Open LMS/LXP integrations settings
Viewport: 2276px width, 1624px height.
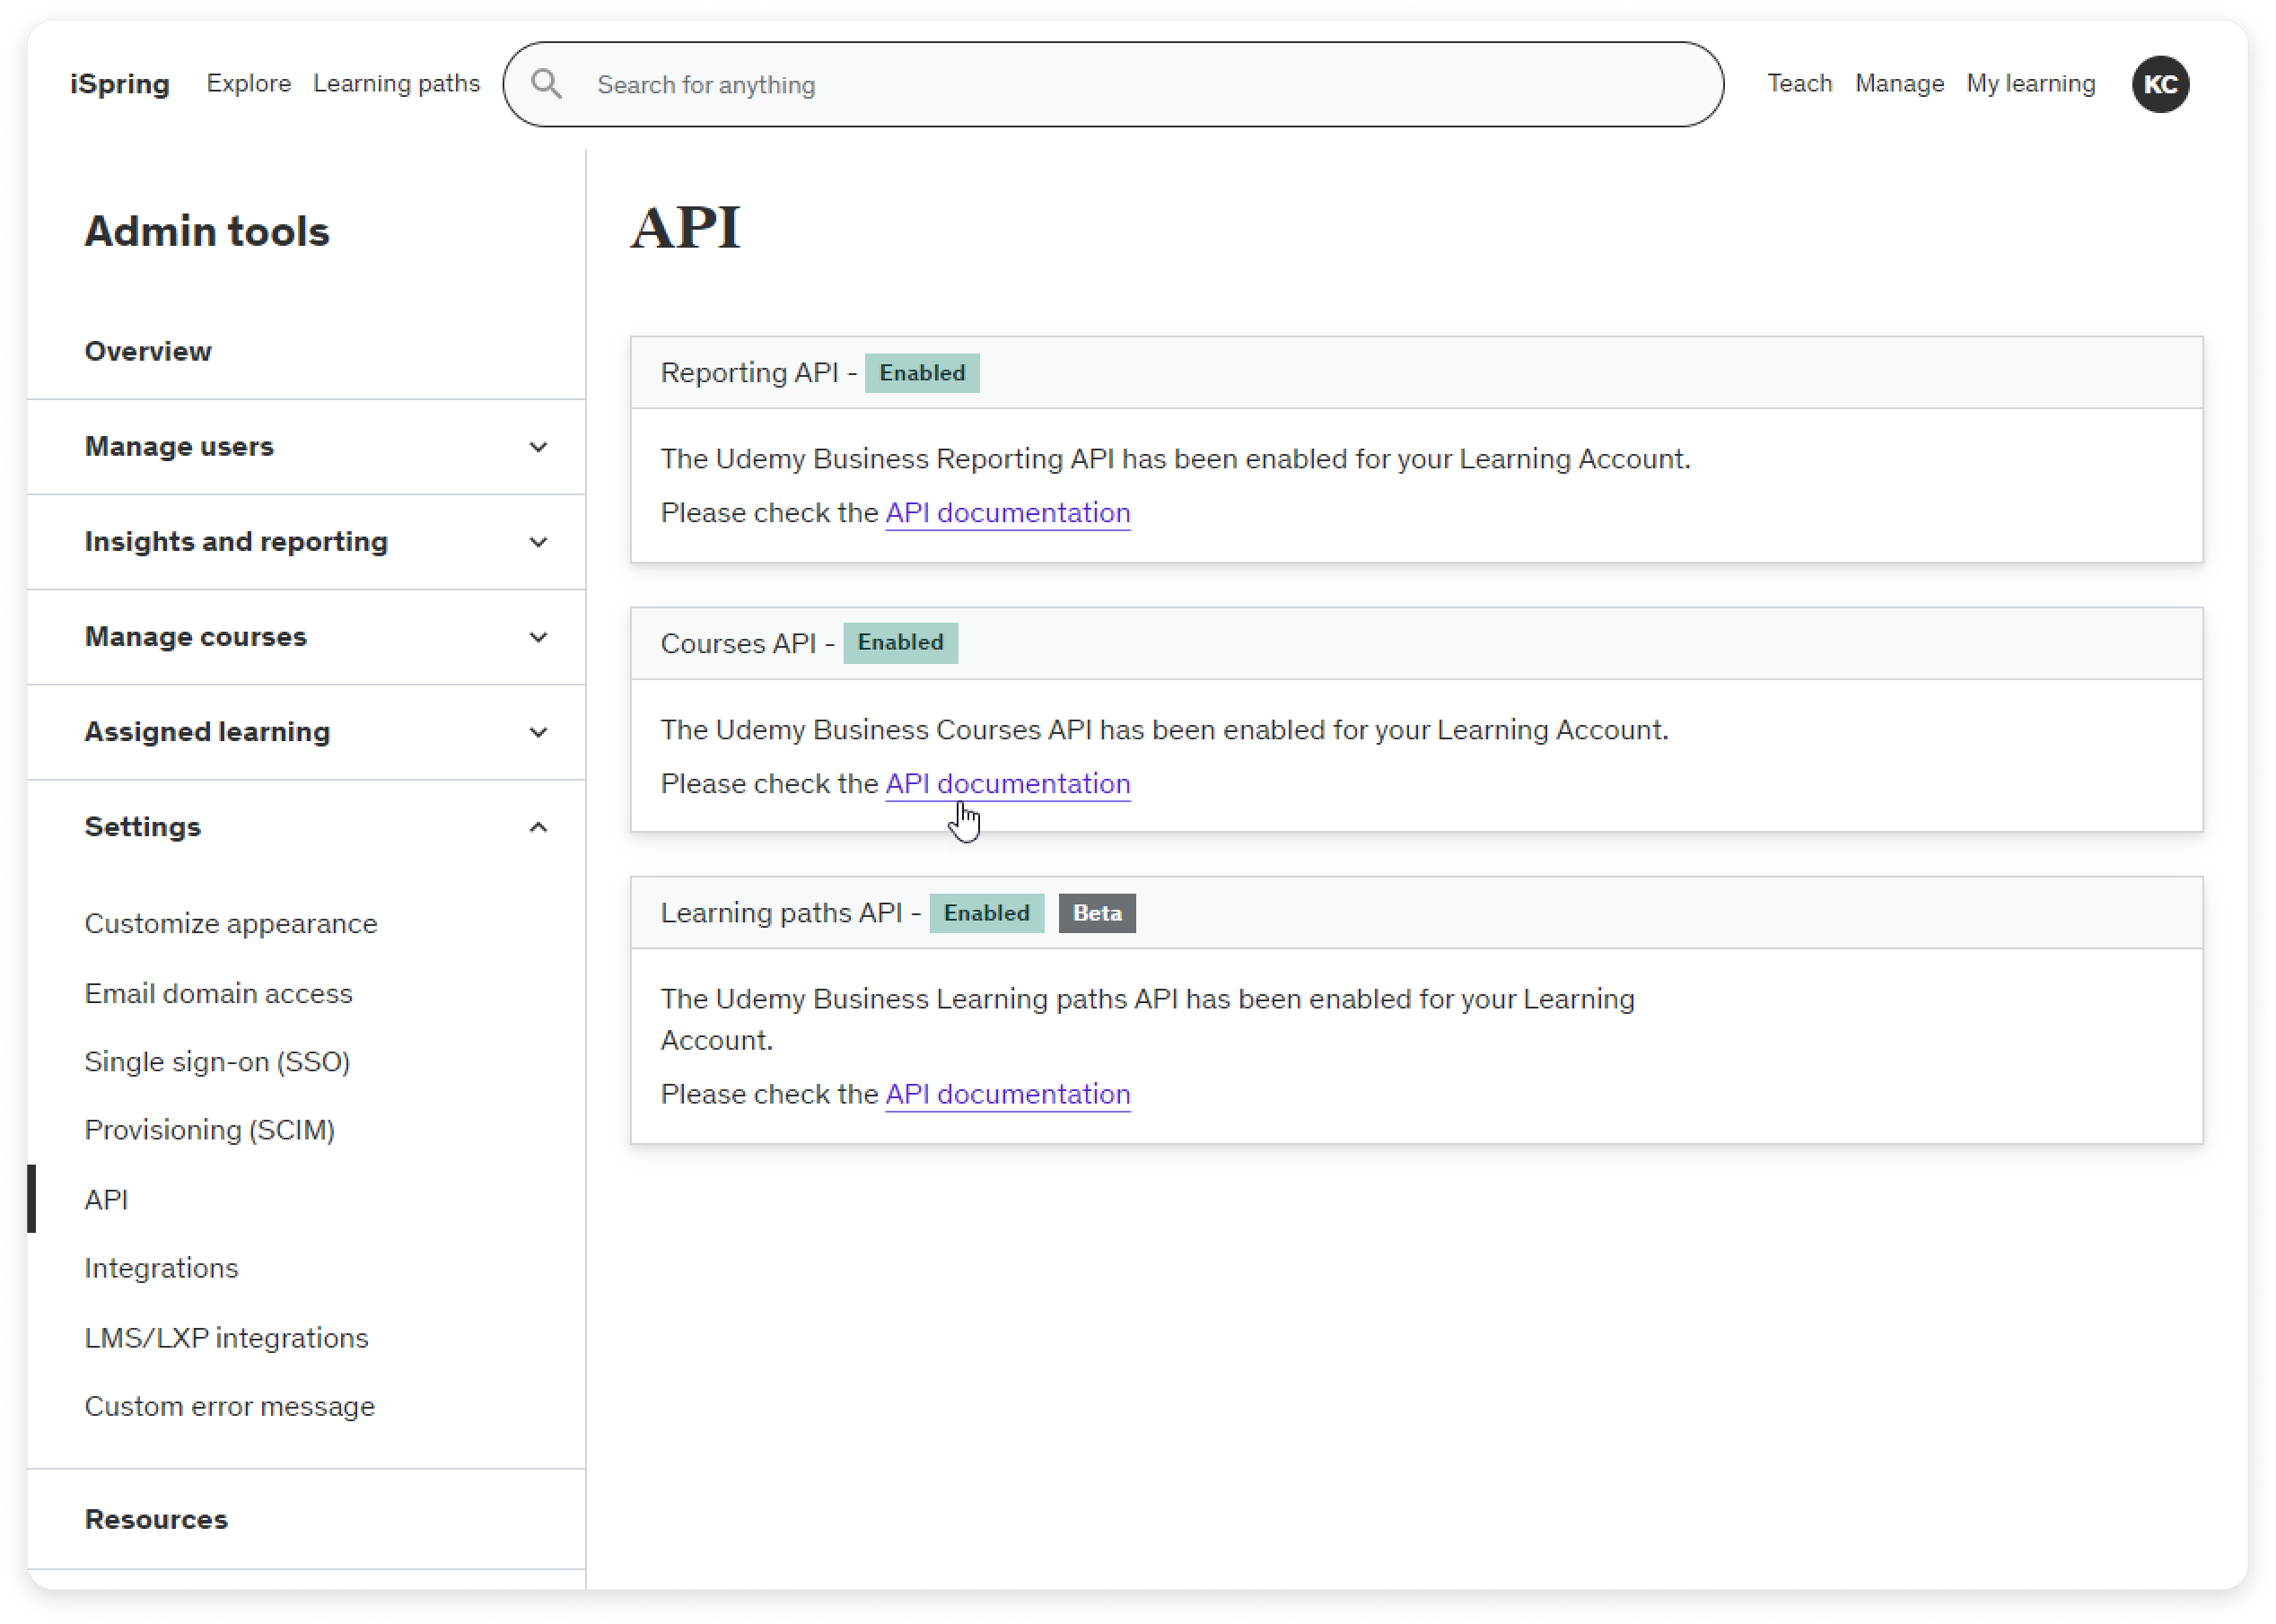(226, 1338)
